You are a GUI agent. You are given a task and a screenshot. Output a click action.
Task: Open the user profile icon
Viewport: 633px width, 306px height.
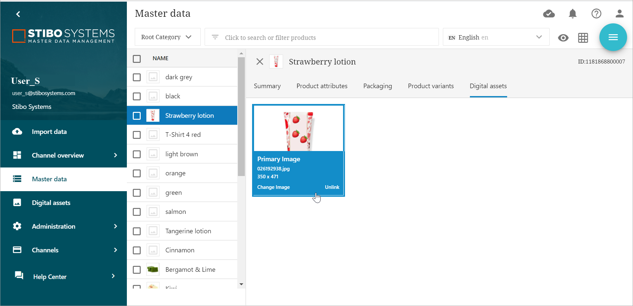tap(619, 13)
